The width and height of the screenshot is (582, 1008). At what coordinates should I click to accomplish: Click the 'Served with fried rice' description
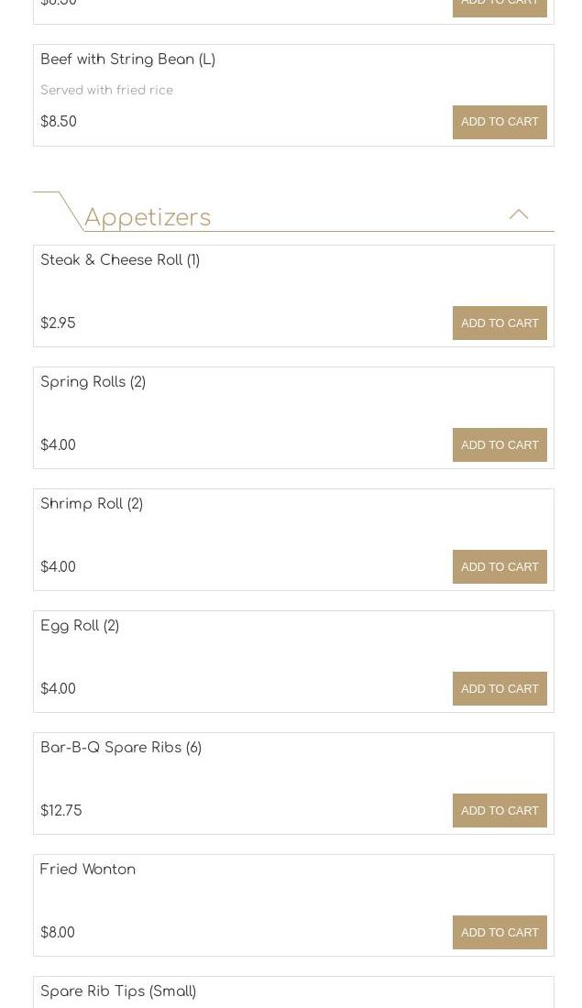pyautogui.click(x=106, y=91)
